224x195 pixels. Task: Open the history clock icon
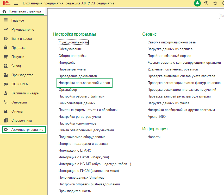[206, 3]
